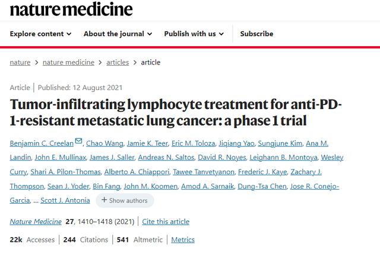Image resolution: width=380 pixels, height=253 pixels.
Task: Click the plus icon in Show authors
Action: point(104,200)
